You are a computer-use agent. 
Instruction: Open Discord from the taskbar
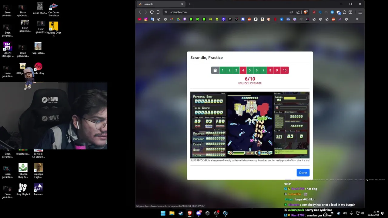(199, 213)
